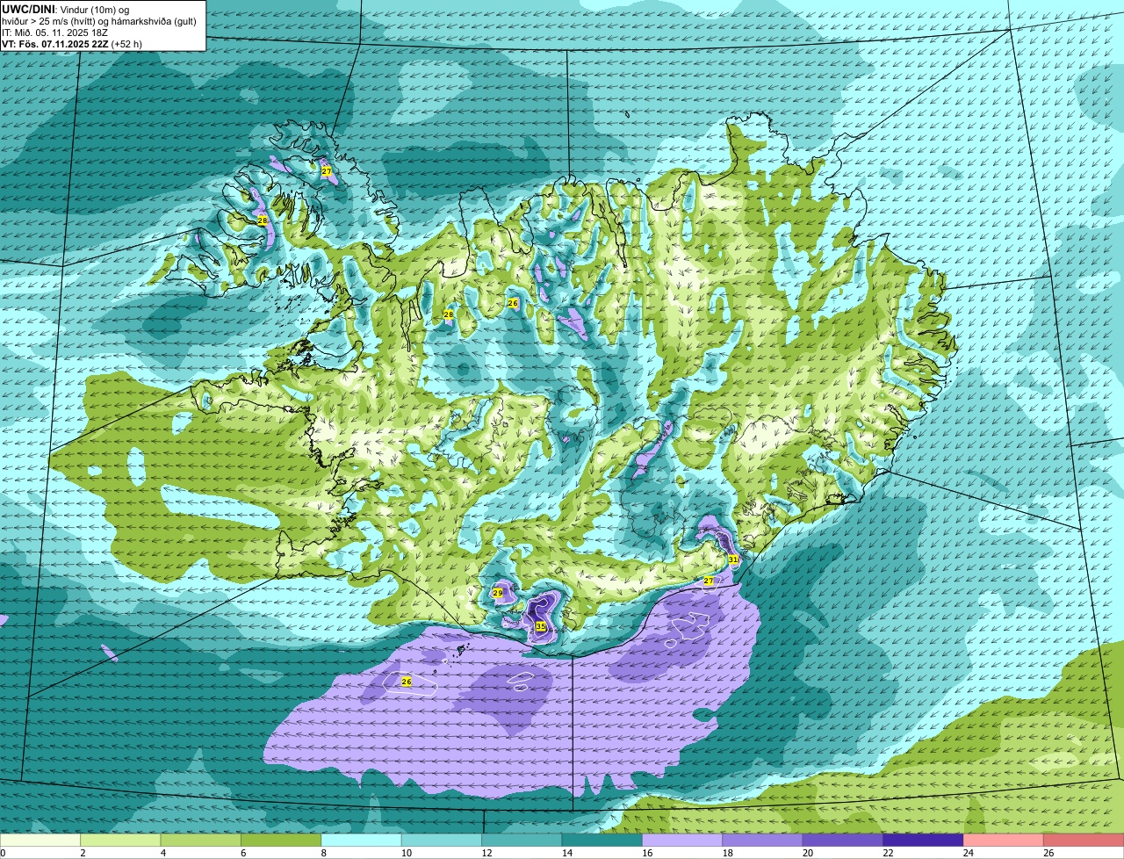Click the yellow gust label 35
Viewport: 1124px width, 859px height.
(541, 626)
